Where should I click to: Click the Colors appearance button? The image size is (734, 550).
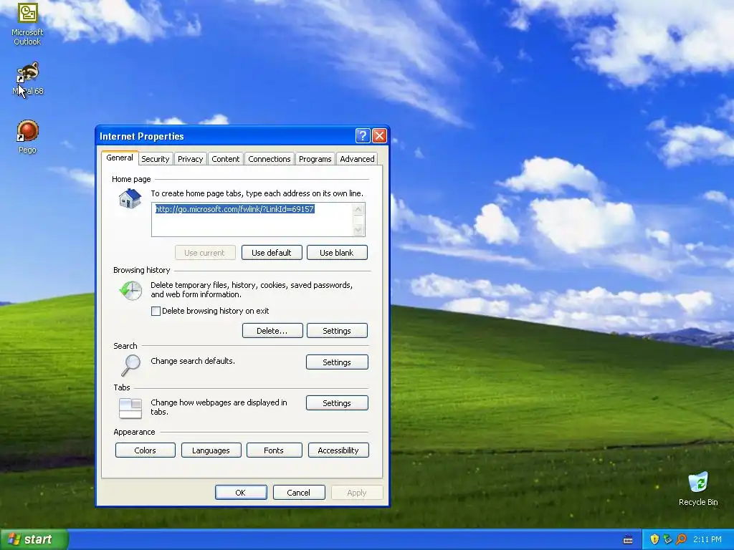[x=145, y=450]
